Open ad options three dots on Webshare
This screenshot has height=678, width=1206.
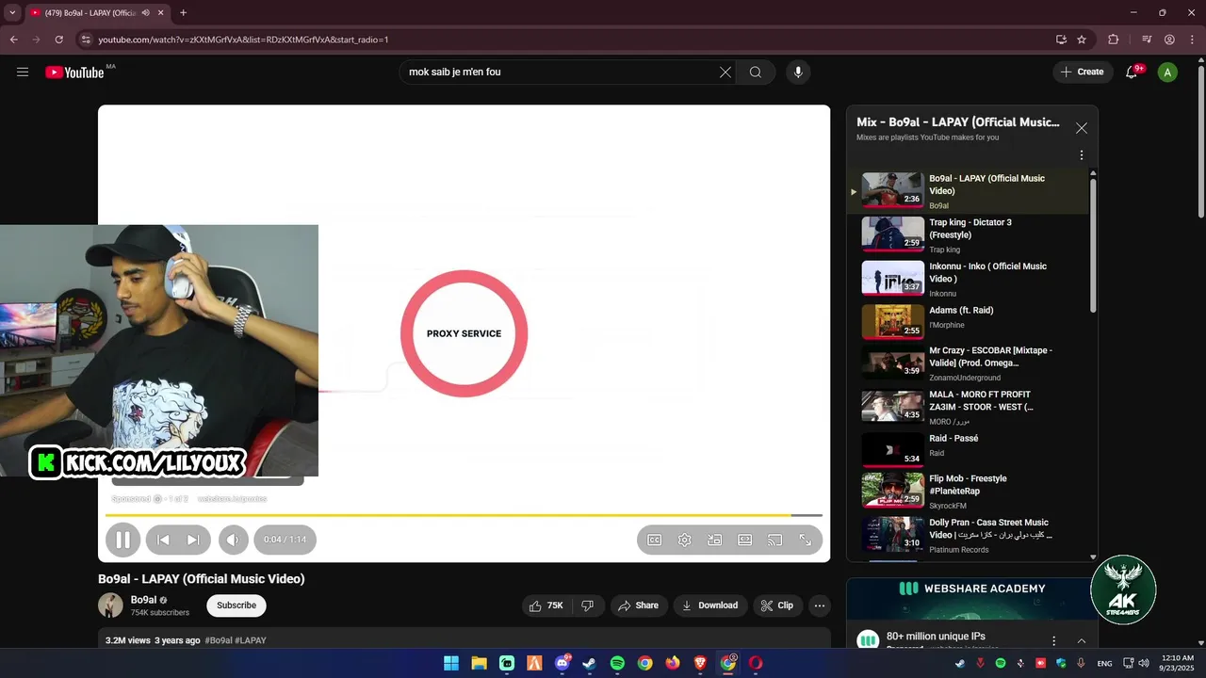tap(1053, 640)
